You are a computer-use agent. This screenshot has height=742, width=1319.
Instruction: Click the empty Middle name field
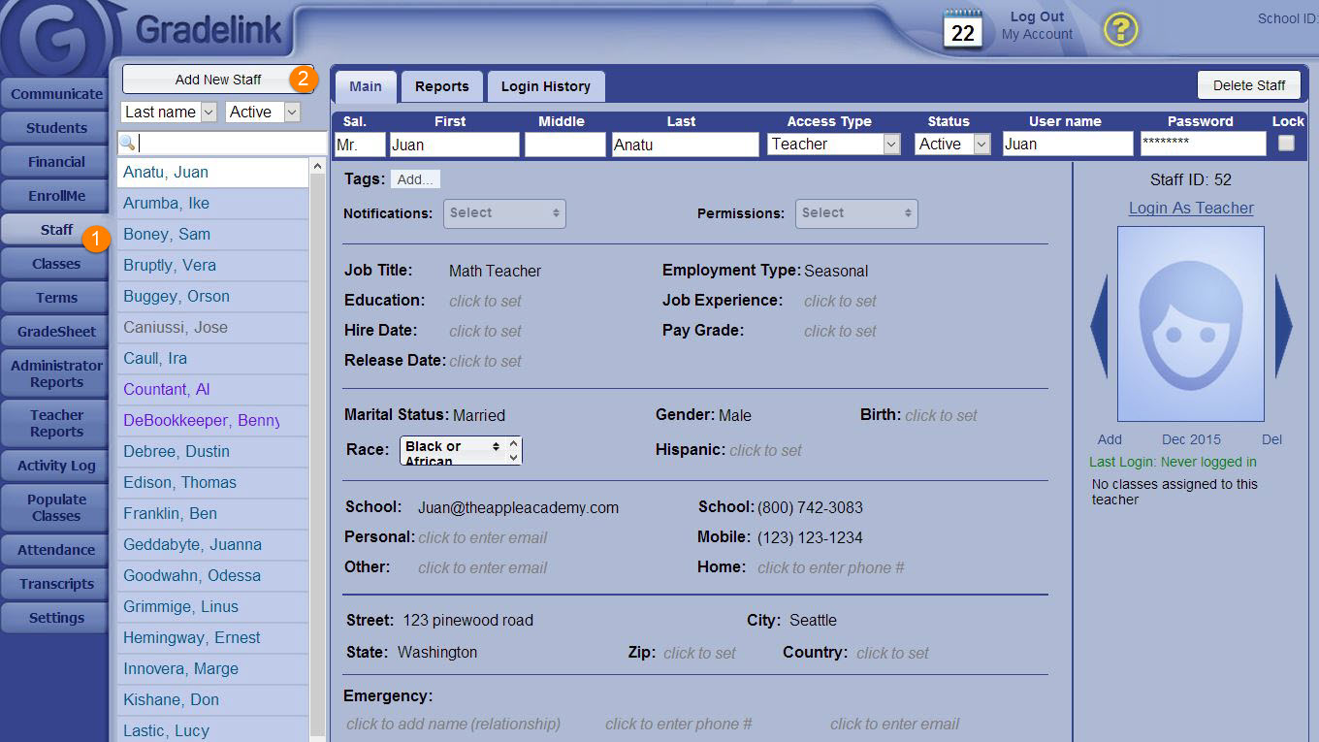pos(564,145)
